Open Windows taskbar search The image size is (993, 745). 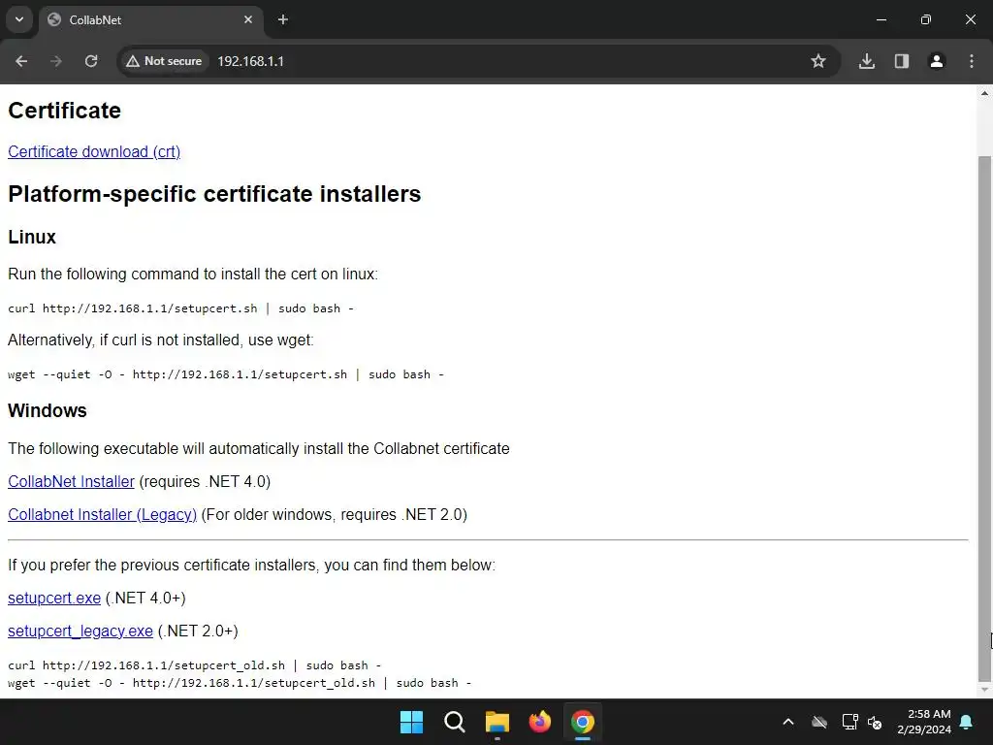click(455, 722)
